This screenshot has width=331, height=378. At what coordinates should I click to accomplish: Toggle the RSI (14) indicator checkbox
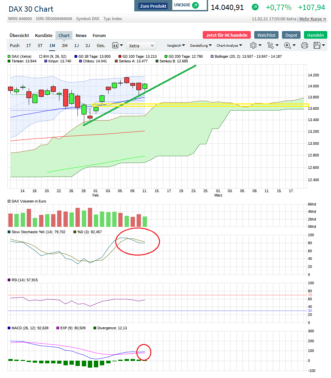9,280
